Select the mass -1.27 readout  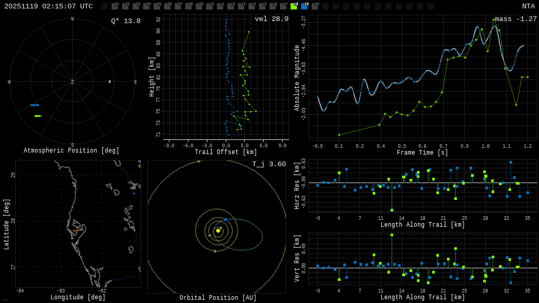pos(515,19)
